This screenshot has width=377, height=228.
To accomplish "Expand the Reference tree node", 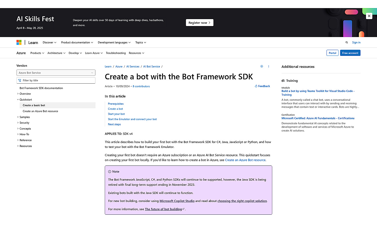I will point(18,140).
